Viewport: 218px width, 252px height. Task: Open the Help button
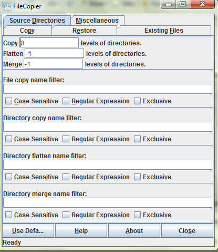(x=81, y=230)
